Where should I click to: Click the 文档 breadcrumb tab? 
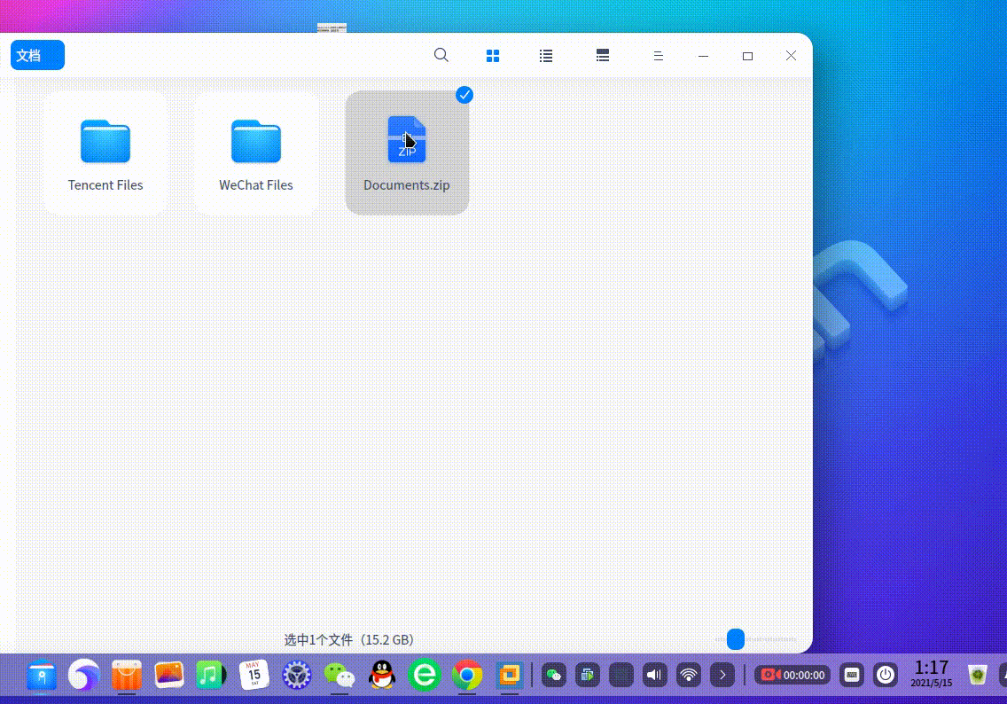[x=37, y=55]
